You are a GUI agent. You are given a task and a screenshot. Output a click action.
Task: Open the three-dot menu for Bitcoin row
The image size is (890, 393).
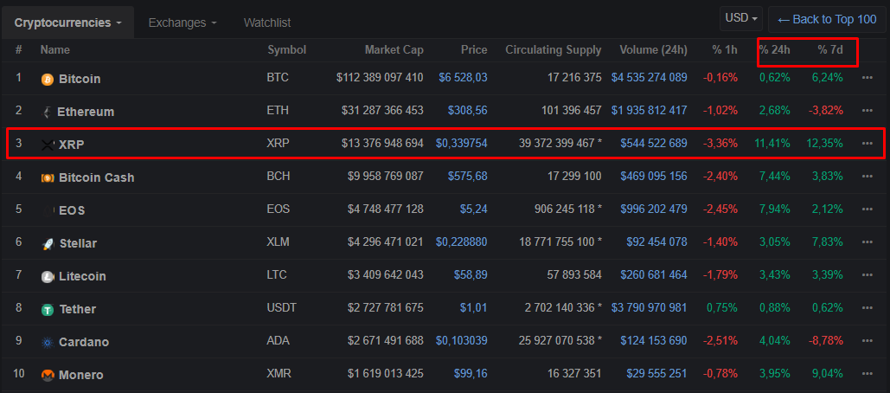(x=868, y=78)
